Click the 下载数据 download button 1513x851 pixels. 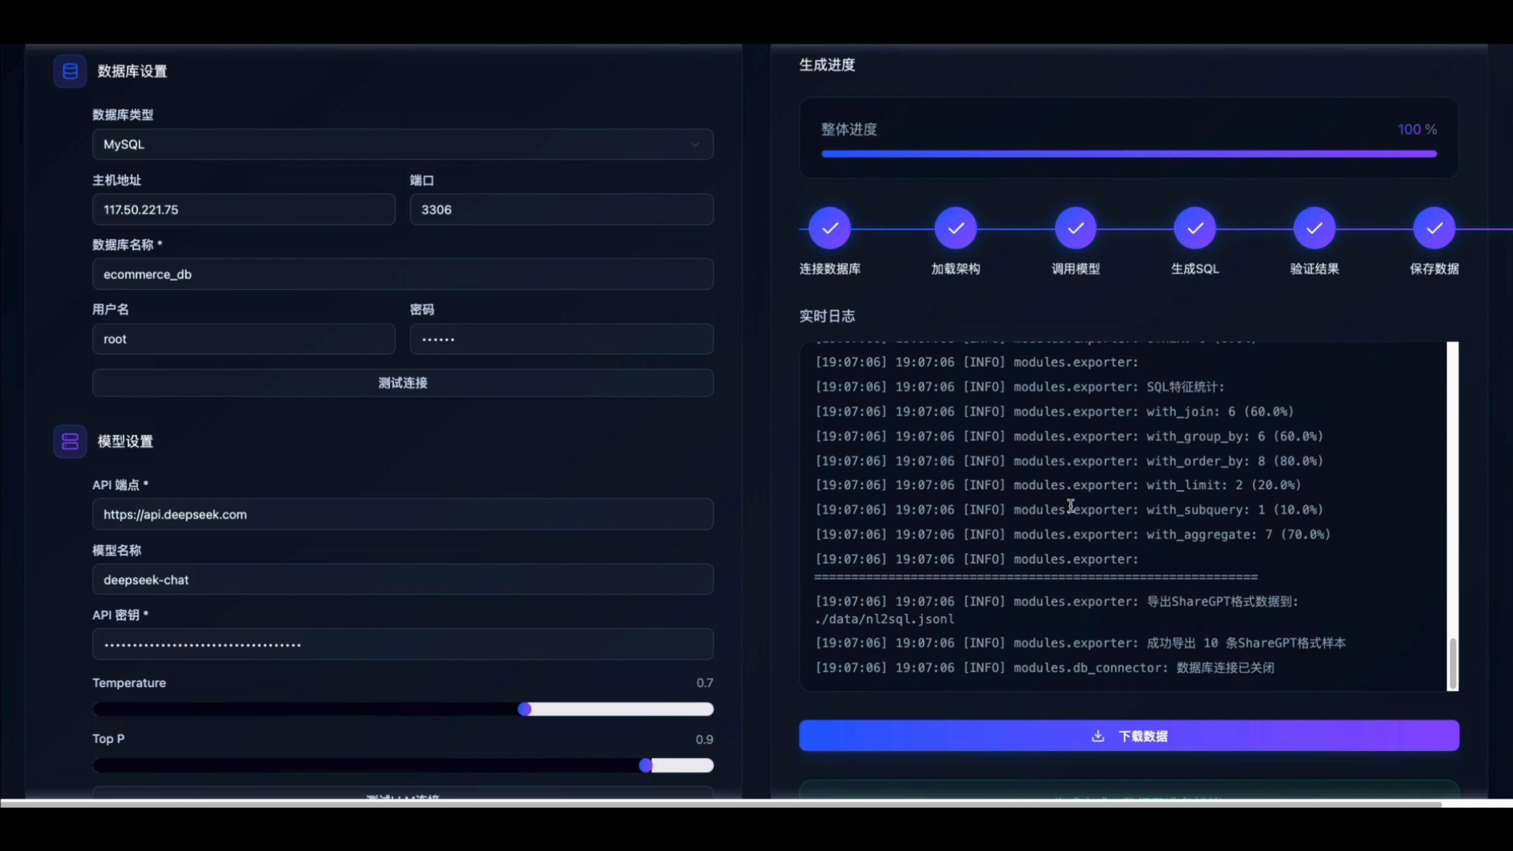point(1128,735)
